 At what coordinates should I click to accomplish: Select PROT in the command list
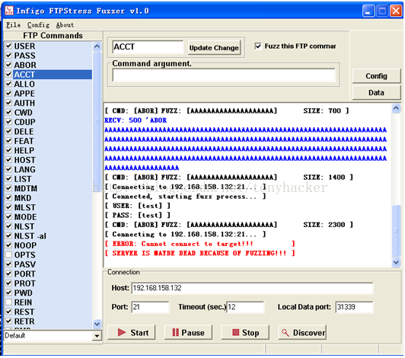(24, 283)
